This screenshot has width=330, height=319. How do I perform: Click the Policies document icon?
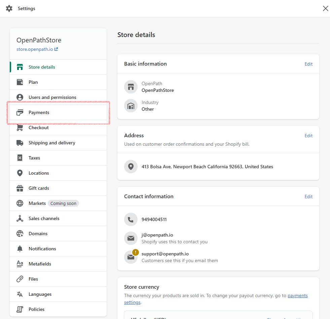(20, 310)
